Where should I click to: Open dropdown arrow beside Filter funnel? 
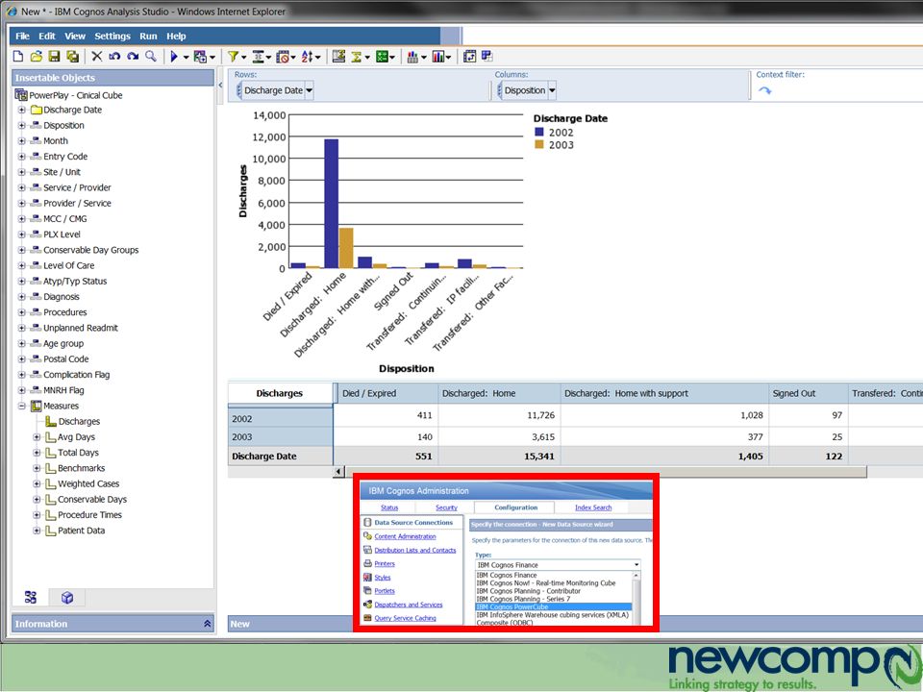tap(243, 57)
